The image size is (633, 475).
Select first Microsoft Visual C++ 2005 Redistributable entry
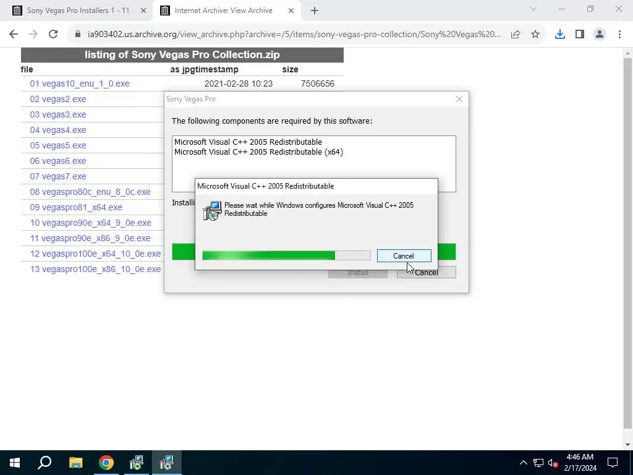248,142
